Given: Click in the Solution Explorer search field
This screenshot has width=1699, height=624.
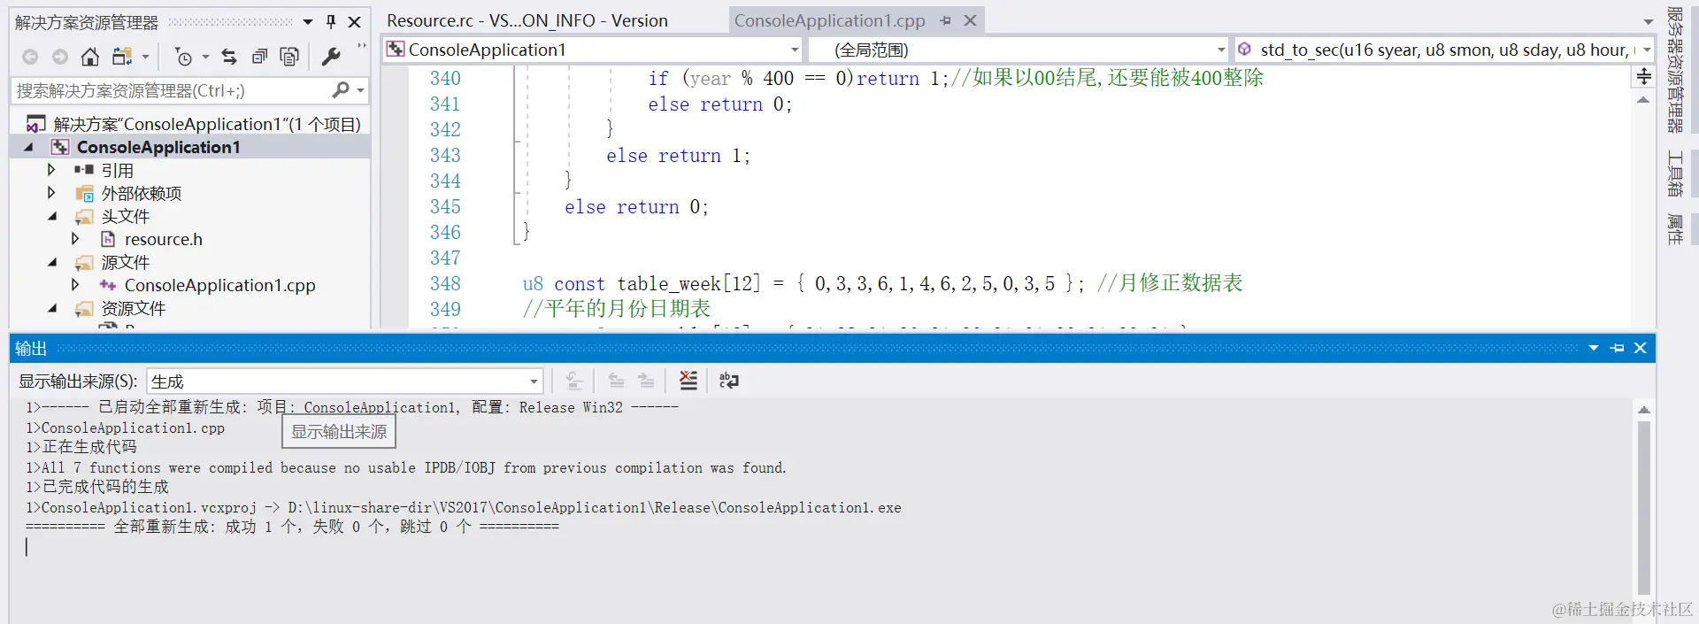Looking at the screenshot, I should tap(170, 90).
